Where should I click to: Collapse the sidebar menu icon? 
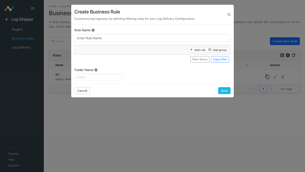point(33,8)
